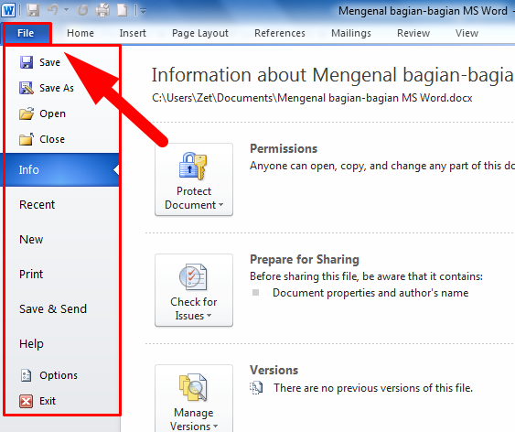Open Customize Quick Access Toolbar dropdown
Screen dimensions: 515x432
tap(144, 11)
